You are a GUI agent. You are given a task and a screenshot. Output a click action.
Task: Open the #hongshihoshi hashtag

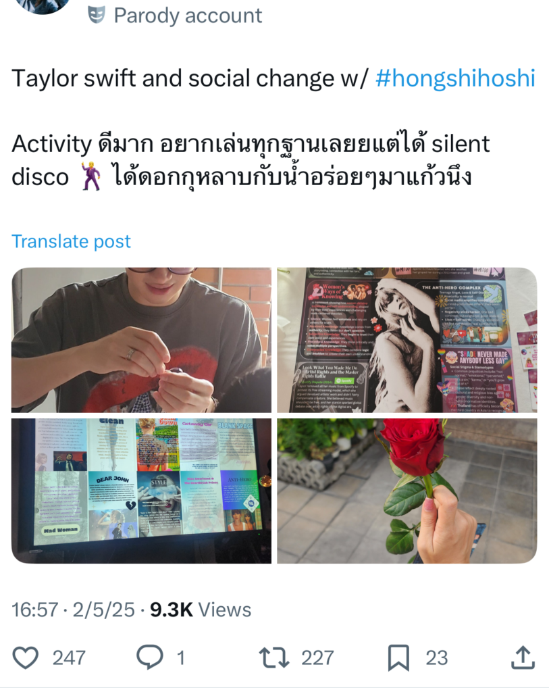[455, 78]
